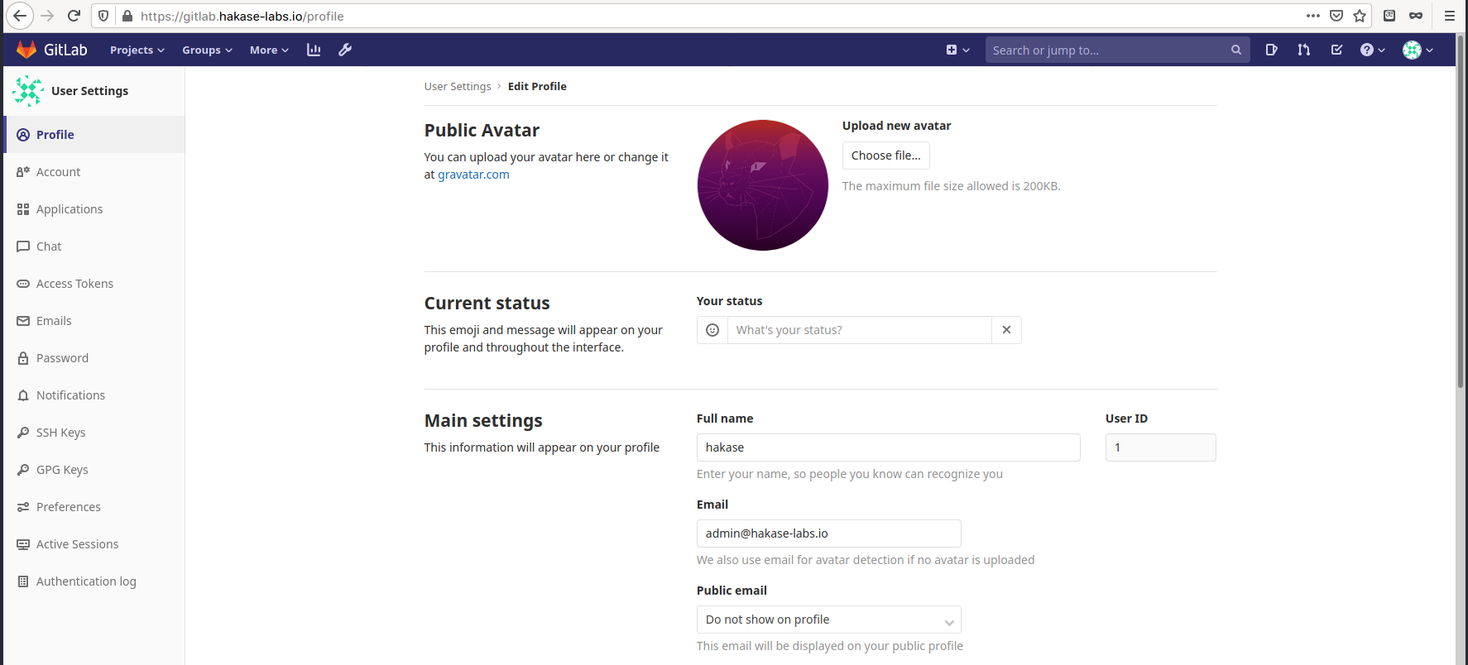Open the browser hamburger menu
Screen dimensions: 1468x665
click(x=1450, y=16)
